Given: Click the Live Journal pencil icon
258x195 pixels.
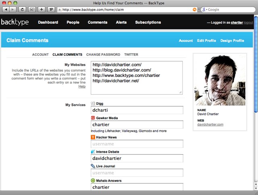Looking at the screenshot, I should tap(93, 166).
